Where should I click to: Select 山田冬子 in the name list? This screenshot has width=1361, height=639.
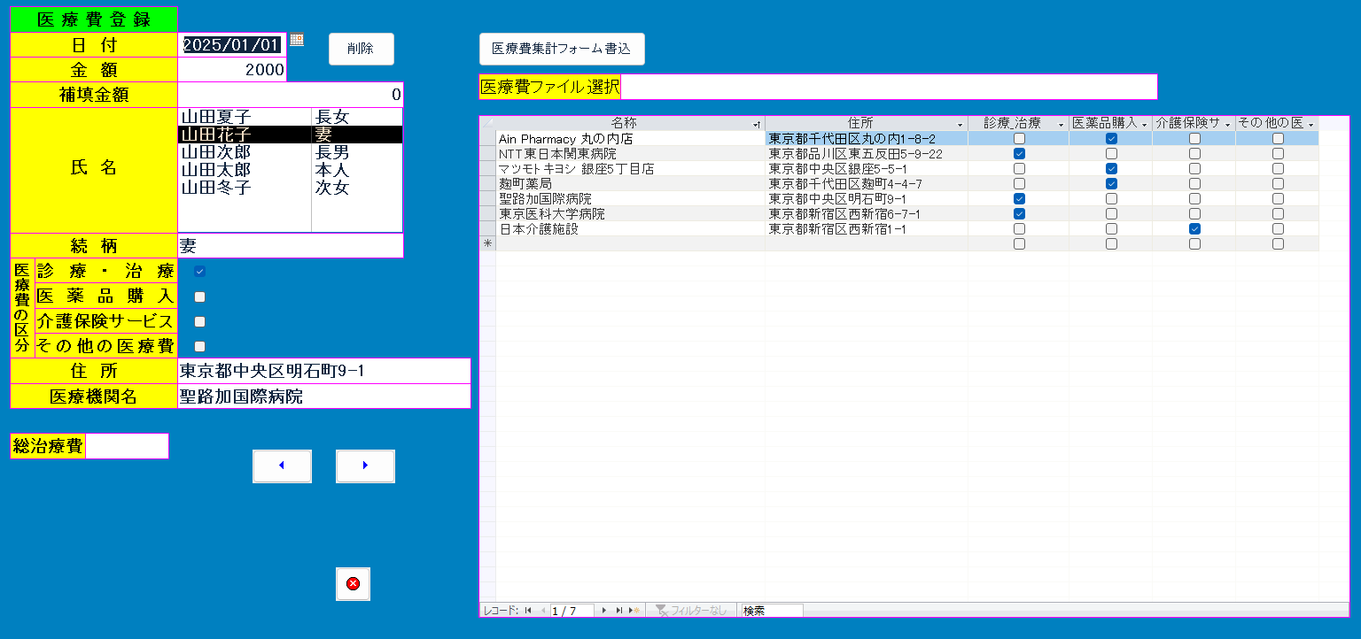[216, 188]
